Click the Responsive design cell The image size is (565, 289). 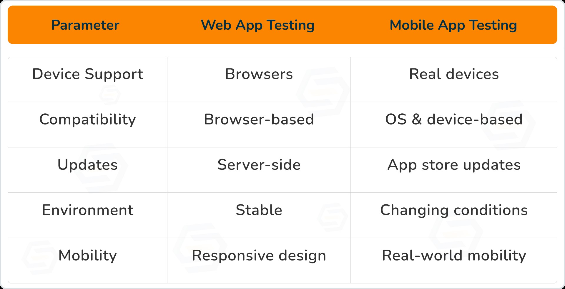[x=259, y=256]
